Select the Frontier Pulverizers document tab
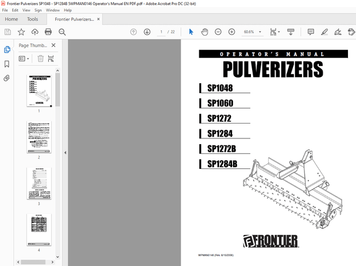The image size is (356, 266). click(x=74, y=20)
